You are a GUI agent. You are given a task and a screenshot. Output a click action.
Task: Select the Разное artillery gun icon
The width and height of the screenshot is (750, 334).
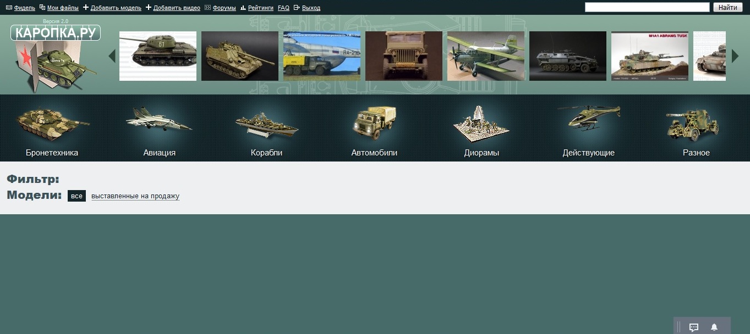tap(696, 124)
